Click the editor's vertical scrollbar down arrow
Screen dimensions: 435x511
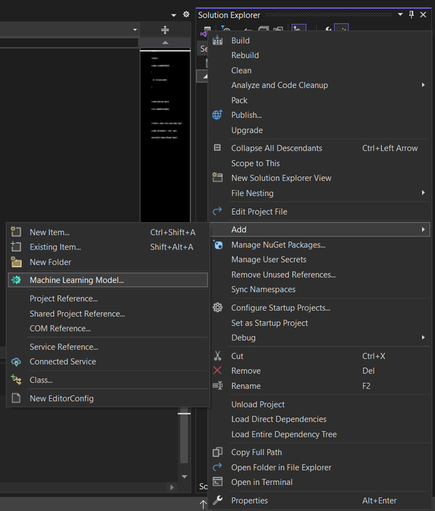(184, 477)
